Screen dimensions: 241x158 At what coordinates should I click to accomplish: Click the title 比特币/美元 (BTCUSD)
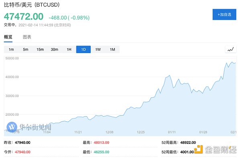[32, 5]
